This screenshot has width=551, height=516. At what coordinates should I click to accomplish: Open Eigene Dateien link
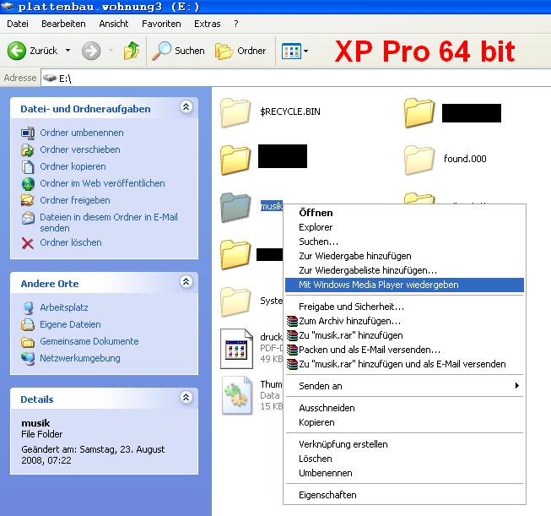click(x=70, y=324)
